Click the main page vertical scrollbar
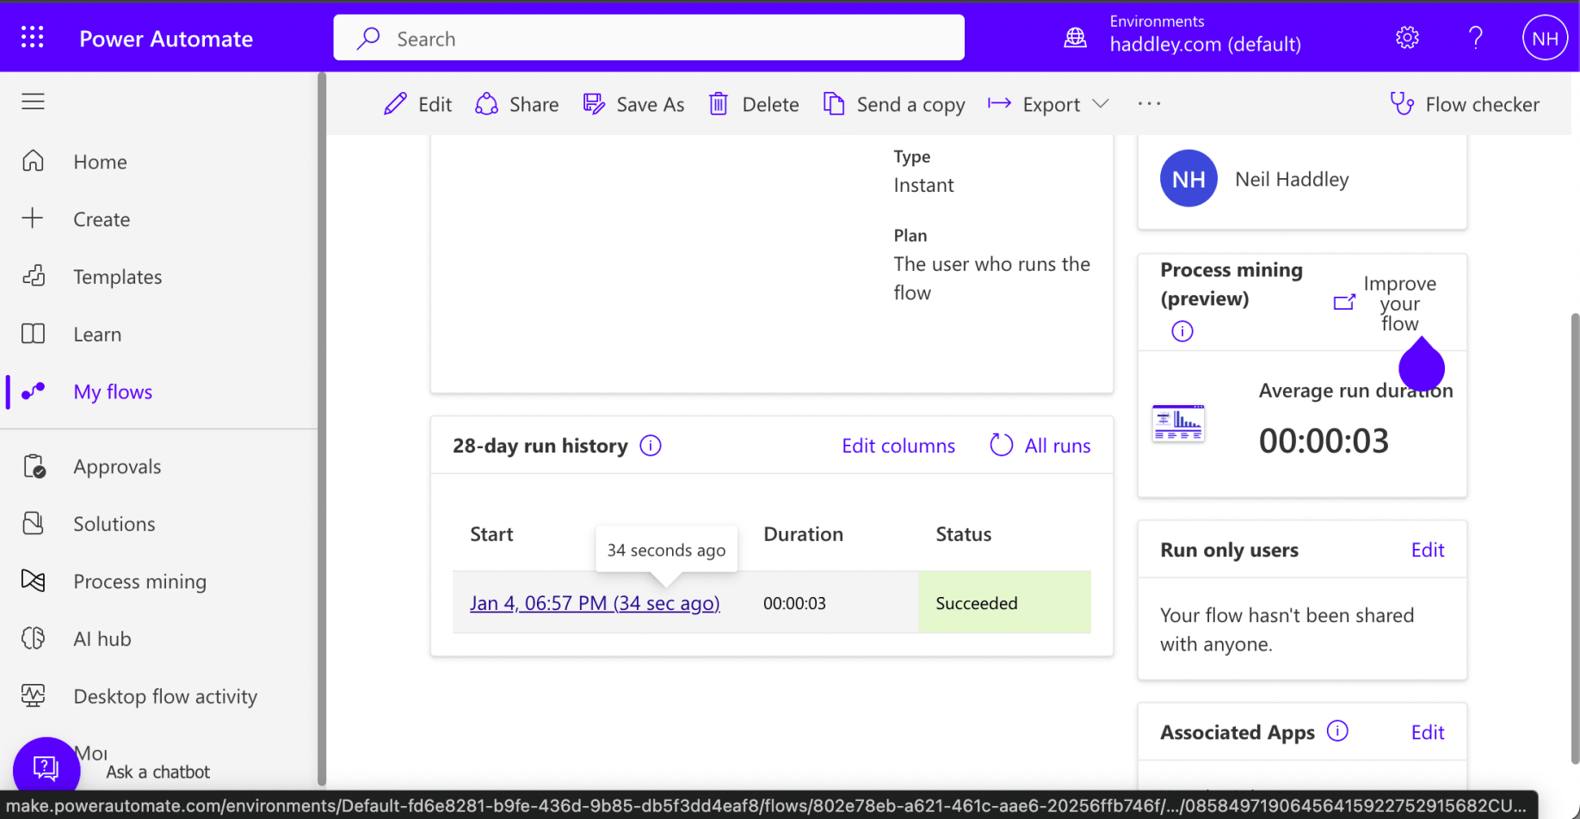The height and width of the screenshot is (819, 1580). [x=1575, y=539]
